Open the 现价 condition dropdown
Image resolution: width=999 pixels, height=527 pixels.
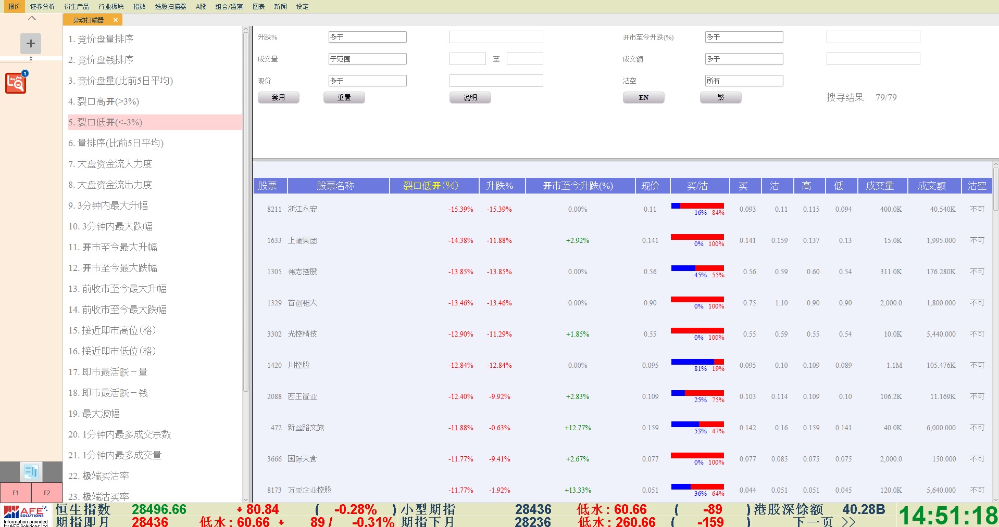pos(367,81)
